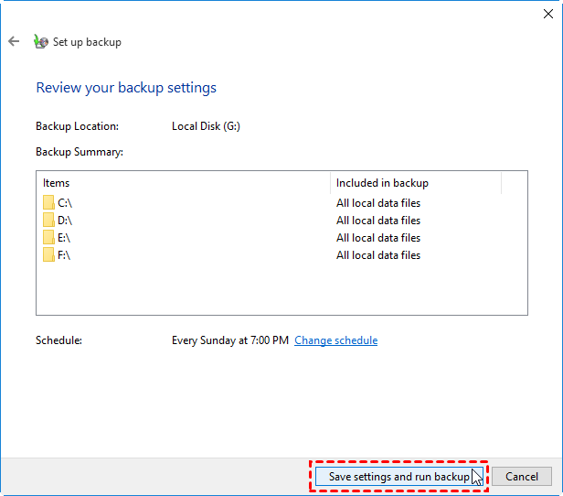563x496 pixels.
Task: Click the Review your backup settings heading
Action: click(126, 88)
